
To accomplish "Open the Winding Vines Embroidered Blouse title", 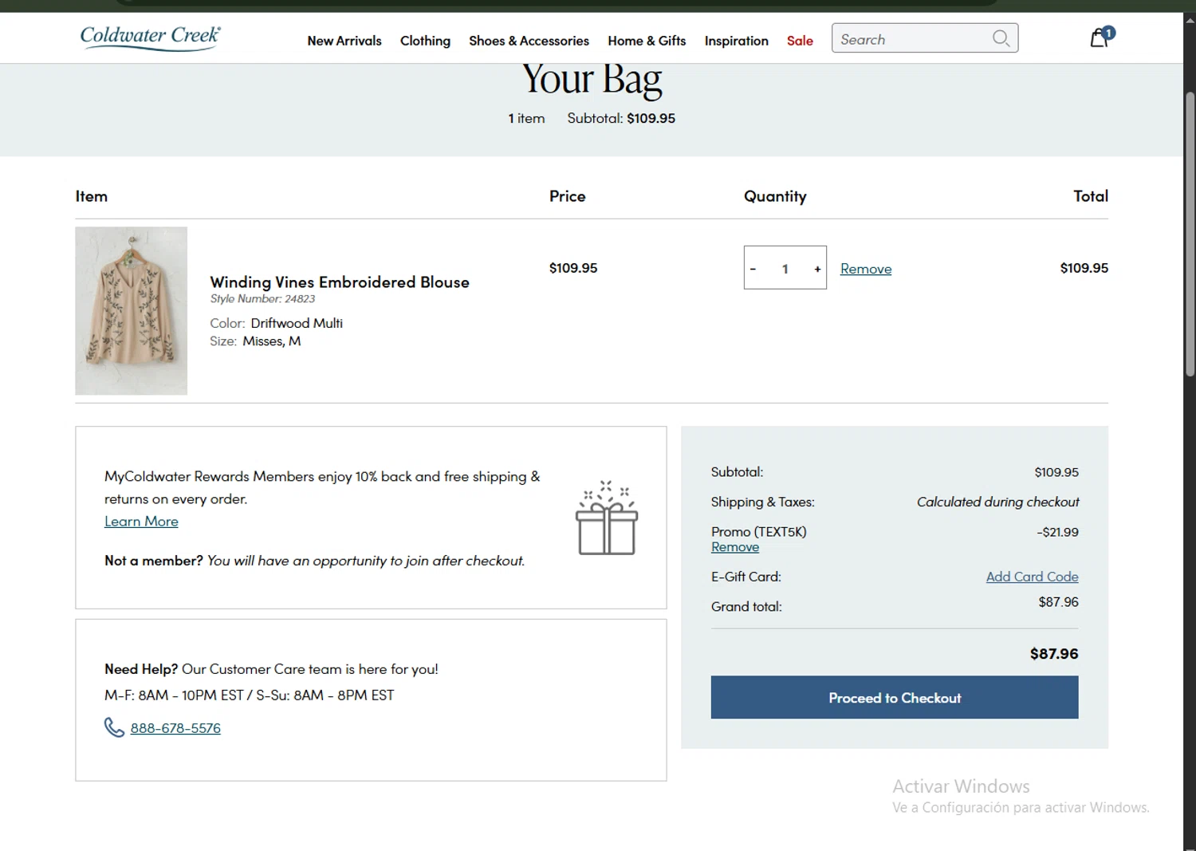I will click(x=340, y=282).
